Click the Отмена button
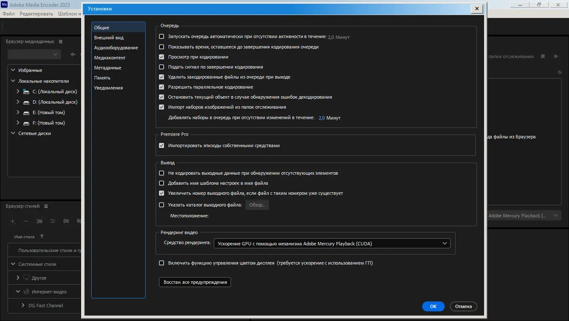569x321 pixels. [x=464, y=306]
